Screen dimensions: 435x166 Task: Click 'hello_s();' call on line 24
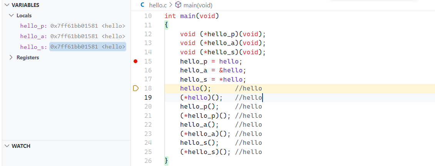coord(199,143)
